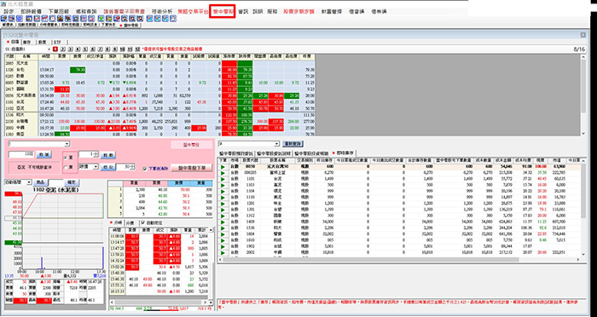Close the [1320] 盤中零股 panel

click(x=583, y=35)
